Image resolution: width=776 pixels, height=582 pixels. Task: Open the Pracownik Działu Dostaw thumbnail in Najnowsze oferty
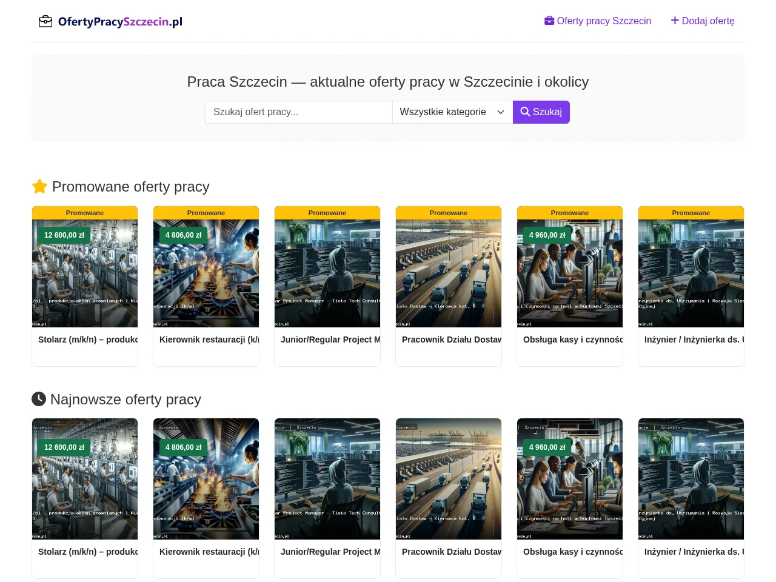point(449,479)
